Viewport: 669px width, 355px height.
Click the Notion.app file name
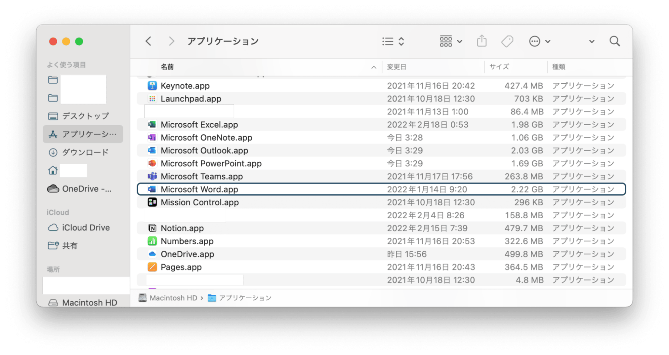coord(182,228)
